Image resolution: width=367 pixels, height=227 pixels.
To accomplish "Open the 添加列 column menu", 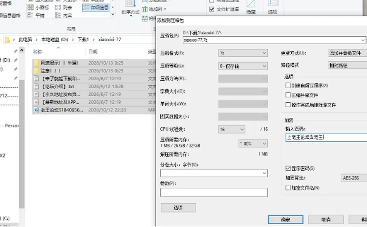I will (154, 9).
